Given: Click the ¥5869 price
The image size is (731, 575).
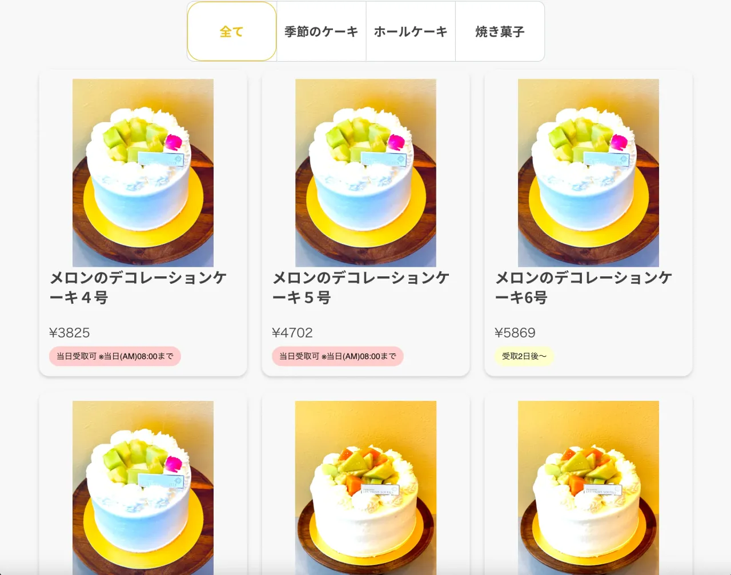Looking at the screenshot, I should coord(515,333).
